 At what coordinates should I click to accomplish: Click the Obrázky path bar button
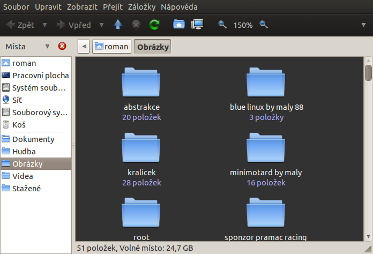click(x=153, y=47)
